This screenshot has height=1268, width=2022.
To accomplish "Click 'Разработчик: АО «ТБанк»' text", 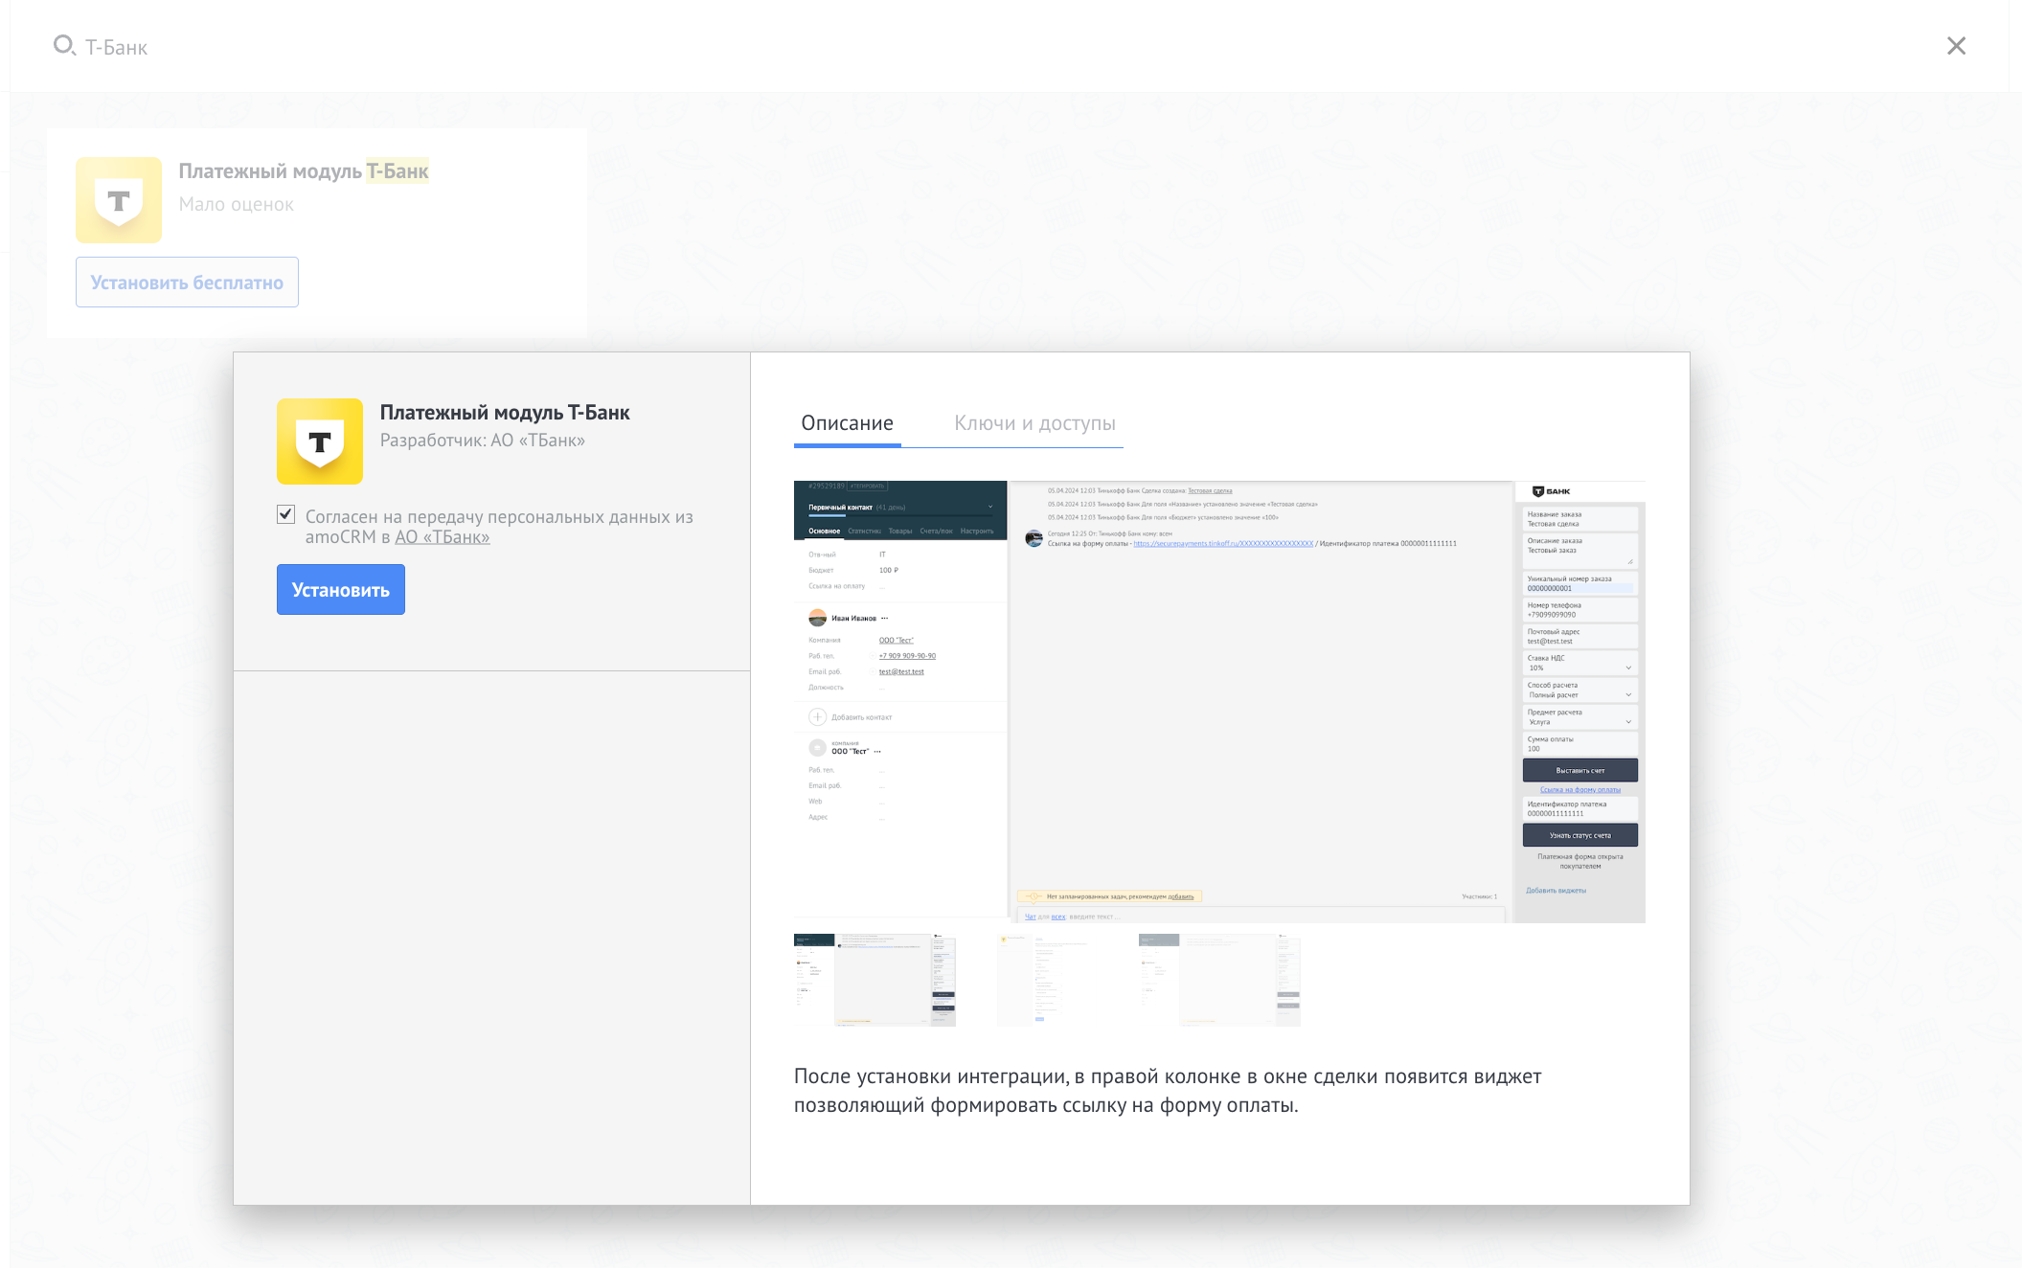I will pyautogui.click(x=483, y=441).
